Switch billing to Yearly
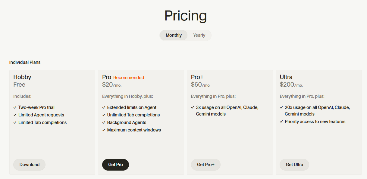367x179 pixels. click(x=199, y=35)
